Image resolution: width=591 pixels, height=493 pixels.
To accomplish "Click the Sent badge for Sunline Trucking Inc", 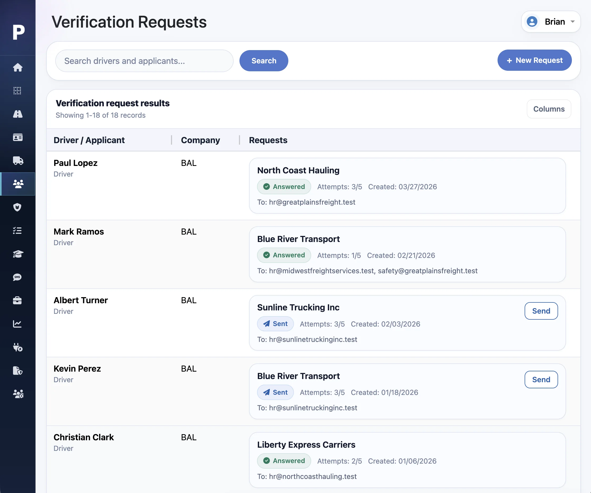I will 275,324.
